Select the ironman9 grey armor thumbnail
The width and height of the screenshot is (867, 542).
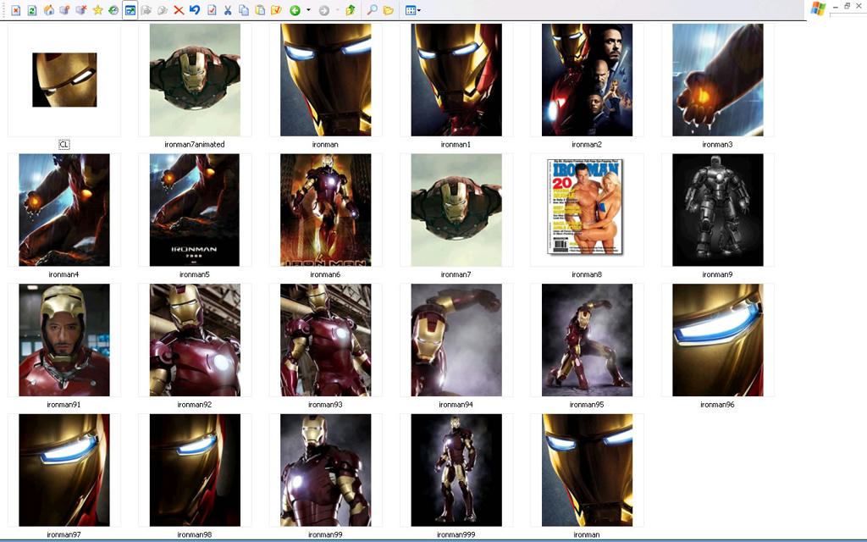718,210
